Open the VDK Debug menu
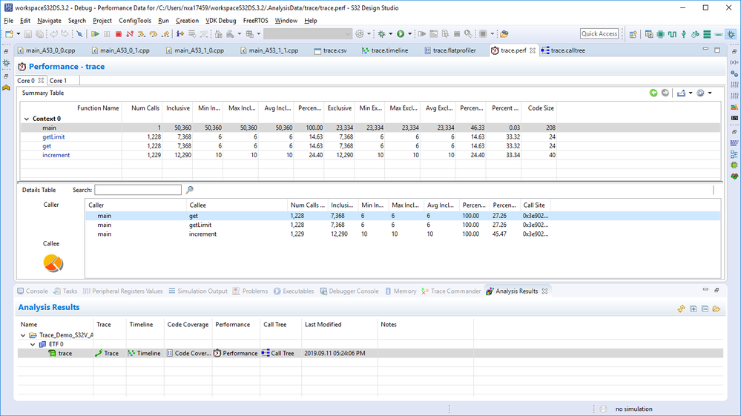 [221, 21]
